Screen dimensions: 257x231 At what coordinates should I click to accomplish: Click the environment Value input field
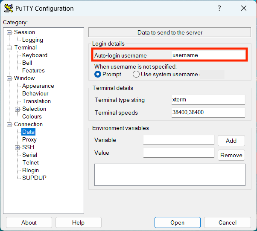179,153
